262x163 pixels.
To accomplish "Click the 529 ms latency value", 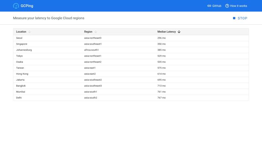I will 162,56.
